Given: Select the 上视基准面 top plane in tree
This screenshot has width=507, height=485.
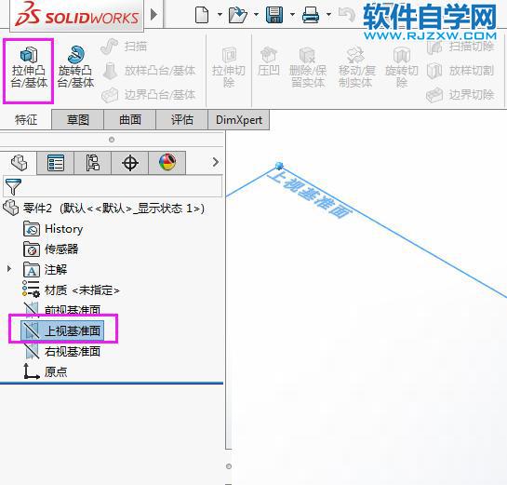Looking at the screenshot, I should (62, 330).
